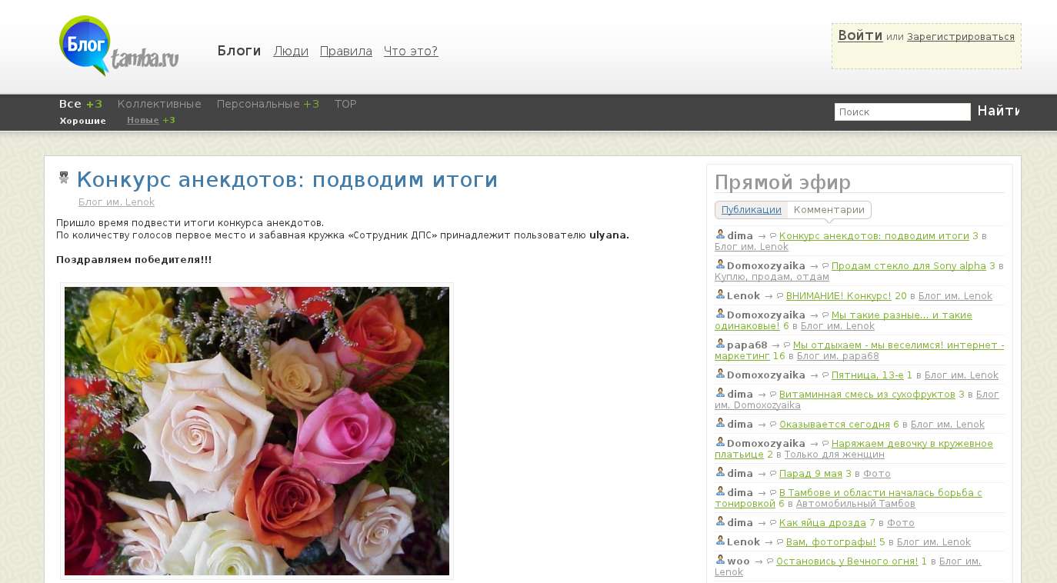Viewport: 1057px width, 583px height.
Task: Click 'ulyana.' winner name in post text
Action: pos(609,235)
